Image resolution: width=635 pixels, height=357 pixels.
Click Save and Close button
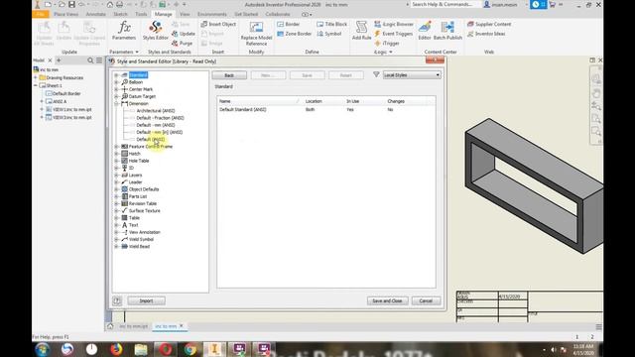tap(387, 300)
